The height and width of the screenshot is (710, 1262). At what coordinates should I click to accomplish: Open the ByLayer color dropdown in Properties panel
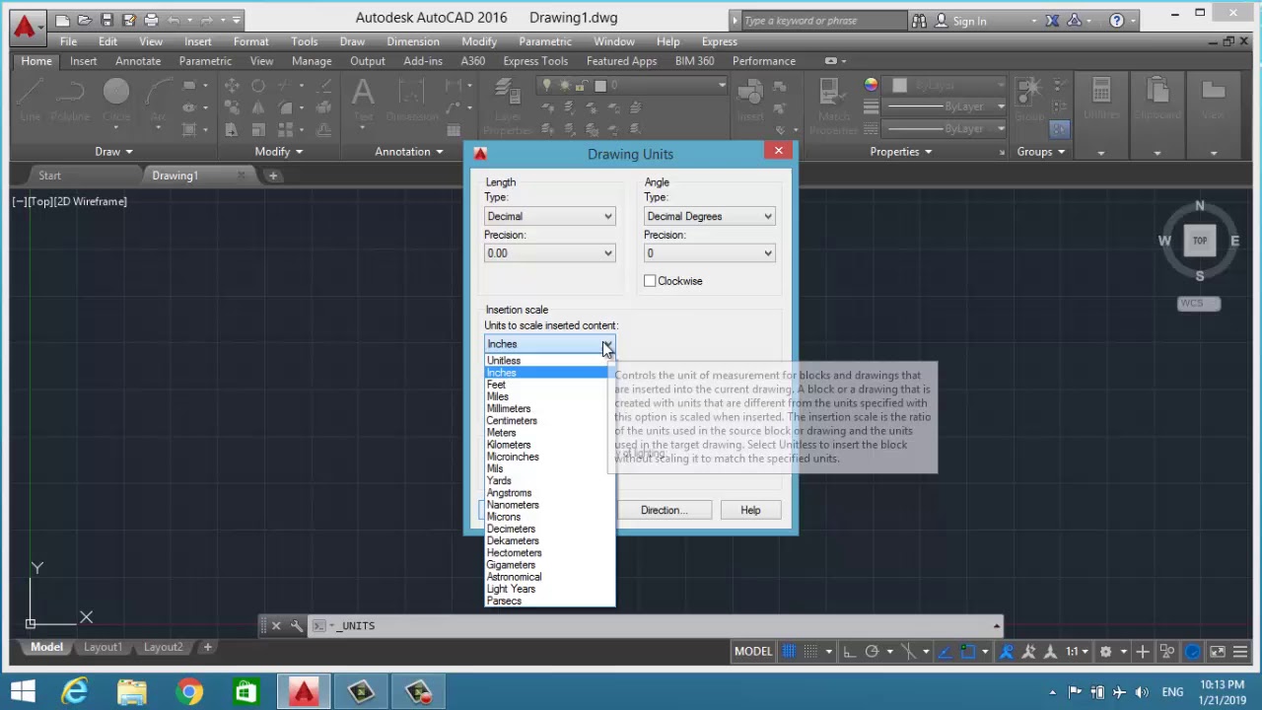(945, 86)
